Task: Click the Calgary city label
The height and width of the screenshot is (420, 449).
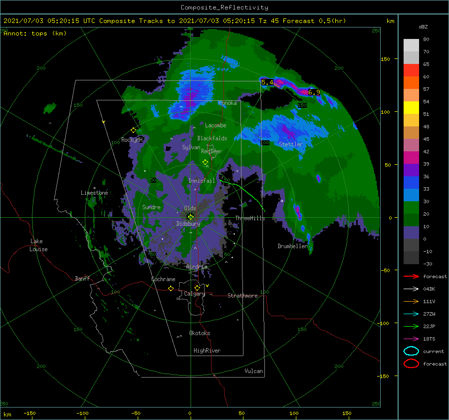Action: coord(195,294)
